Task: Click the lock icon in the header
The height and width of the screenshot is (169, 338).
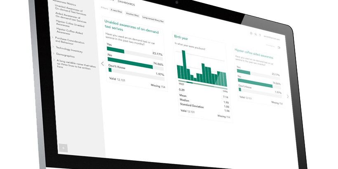Action: click(x=251, y=33)
